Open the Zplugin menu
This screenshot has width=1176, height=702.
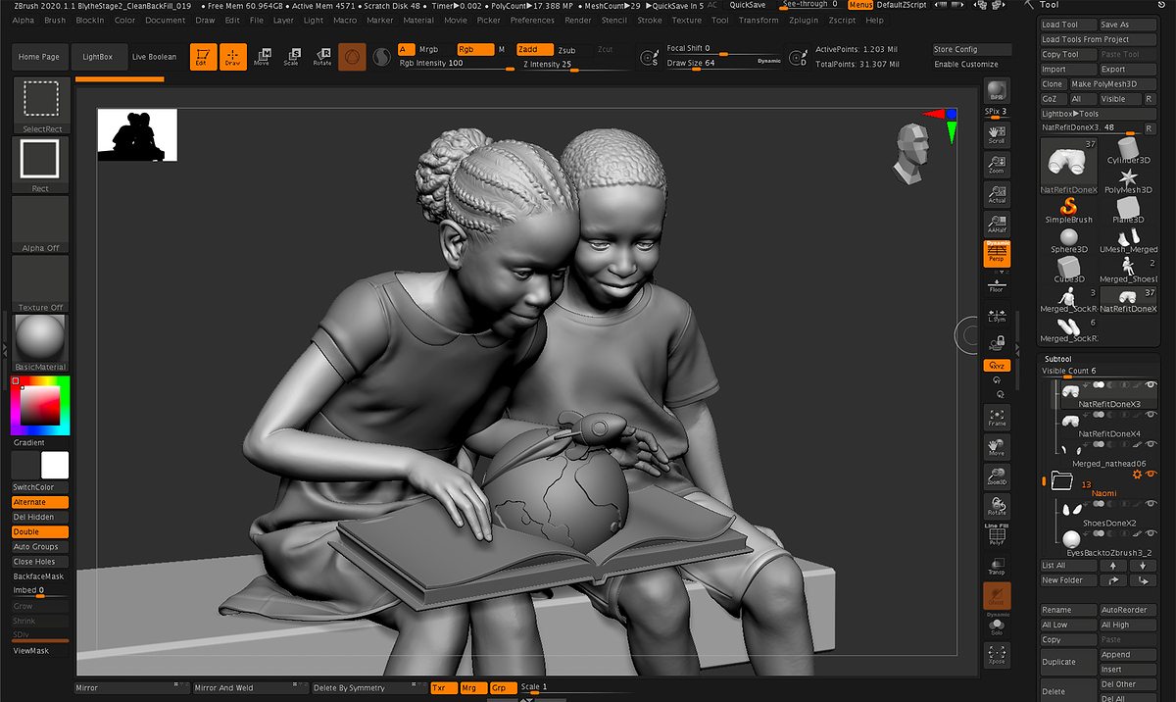click(803, 20)
